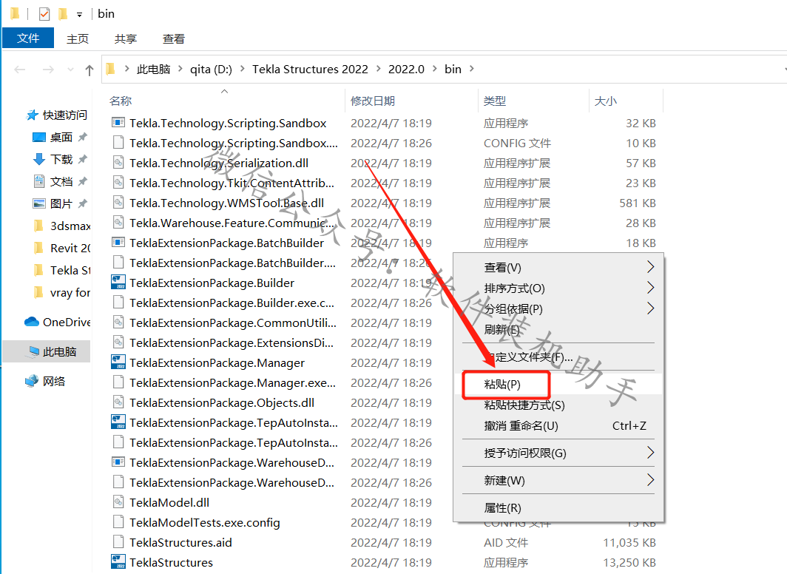Open the quick access toolbar dropdown arrow
This screenshot has width=787, height=574.
[79, 15]
